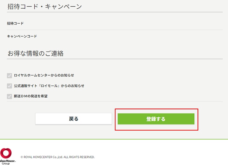Toggle ロイヤルホームセンターからのお知らせ checkbox
Screen dimensions: 228x165
click(x=10, y=75)
